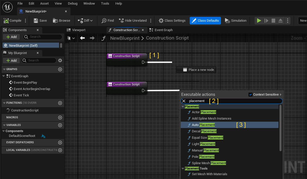Open the Edit menu

click(32, 3)
